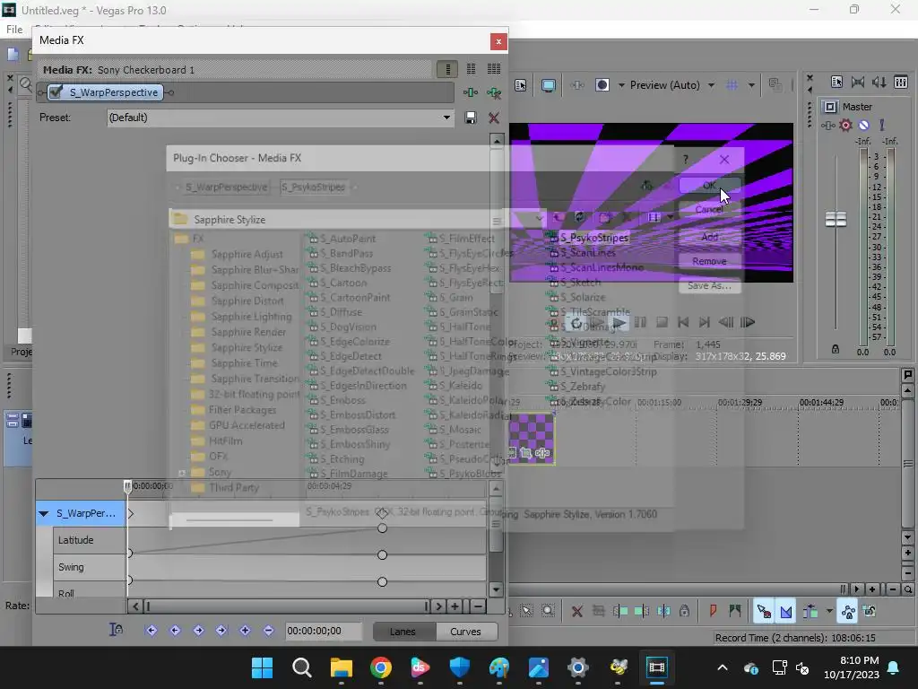918x689 pixels.
Task: Toggle Sync Cursor to media timeline
Action: coord(116,630)
